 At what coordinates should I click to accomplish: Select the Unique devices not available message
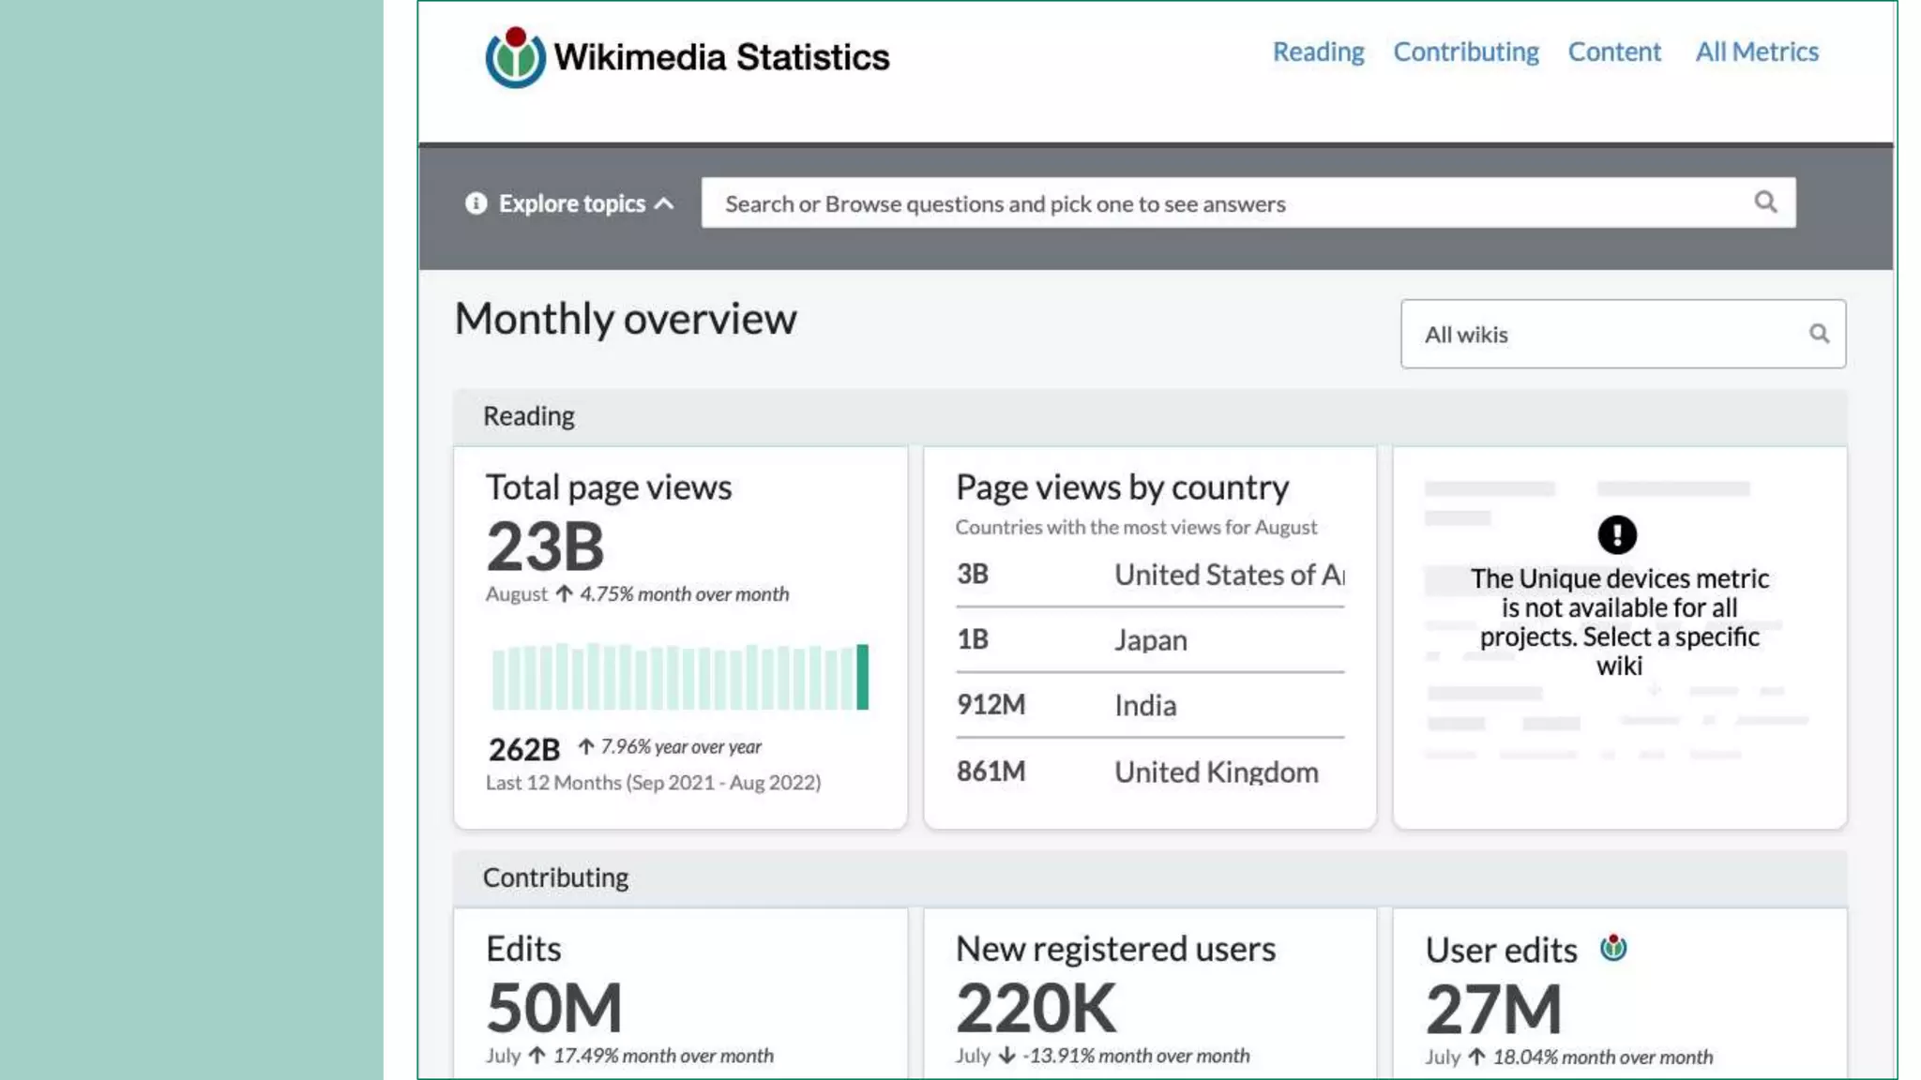point(1620,622)
